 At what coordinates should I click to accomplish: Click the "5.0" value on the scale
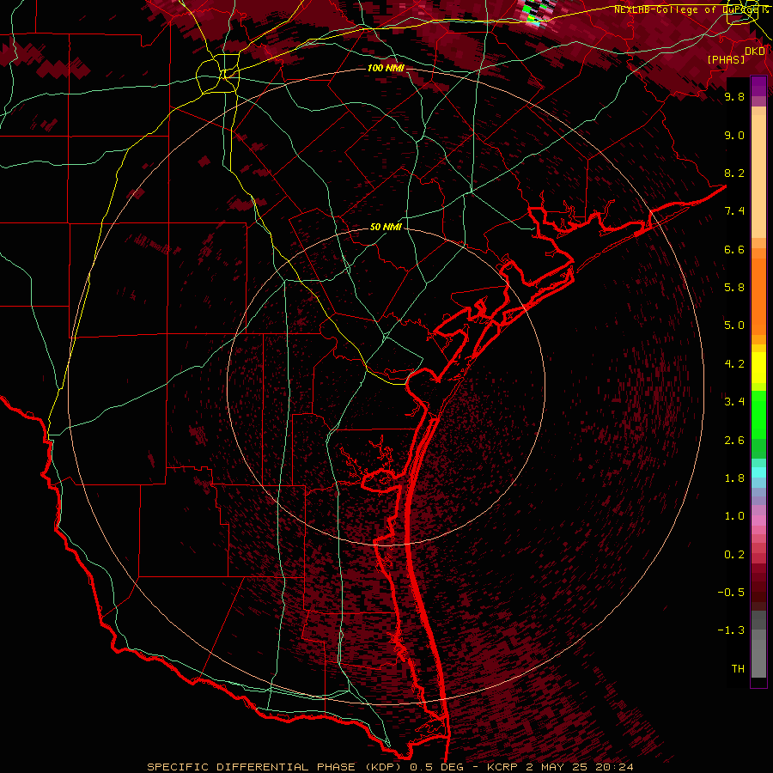point(734,326)
